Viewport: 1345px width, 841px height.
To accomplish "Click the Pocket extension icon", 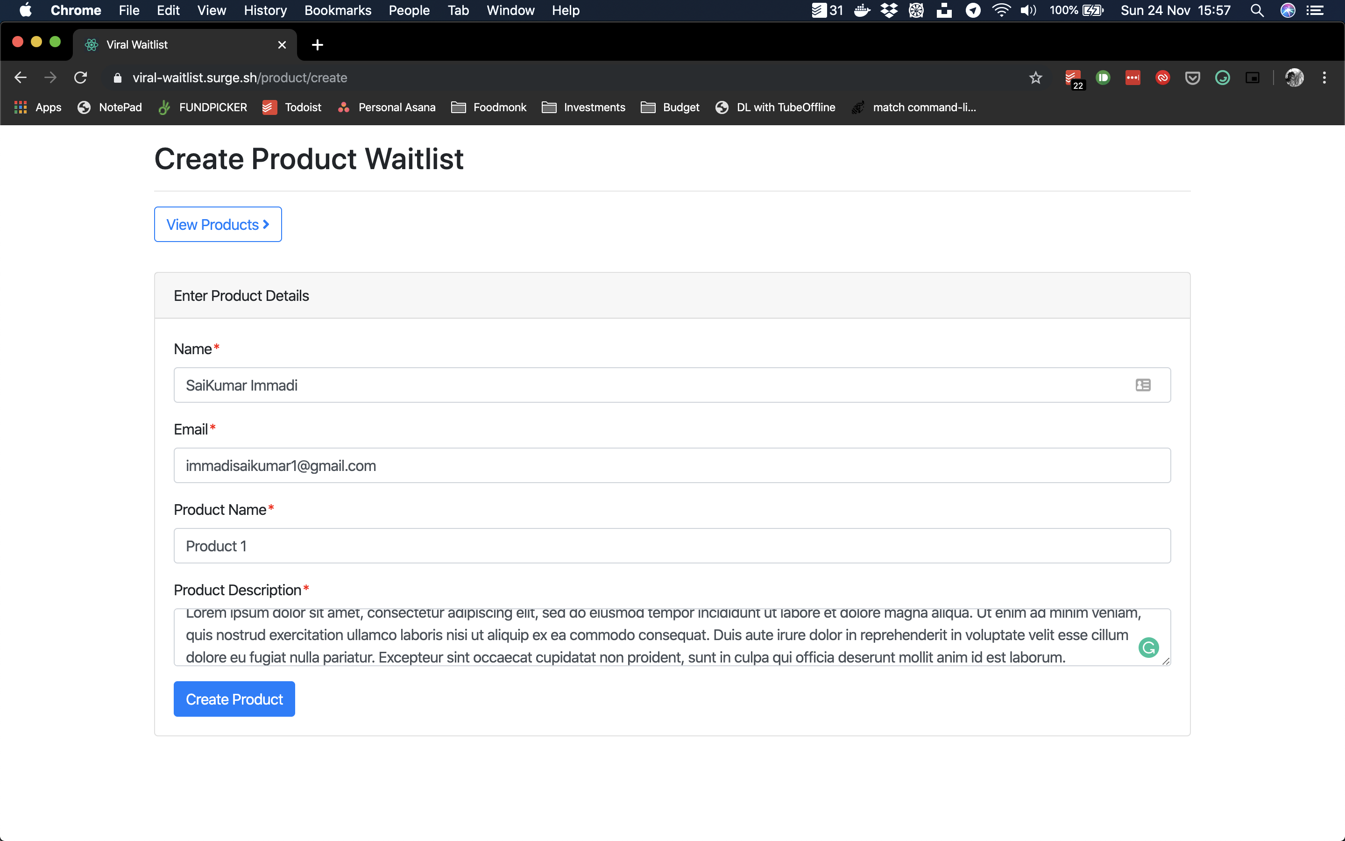I will [1192, 78].
